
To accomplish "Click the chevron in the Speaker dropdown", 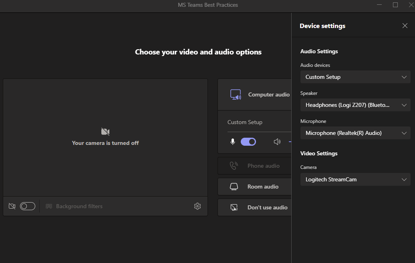I will click(404, 105).
